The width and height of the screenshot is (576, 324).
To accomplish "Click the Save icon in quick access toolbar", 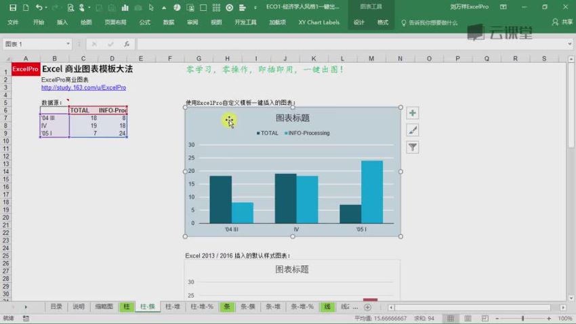I will click(13, 7).
